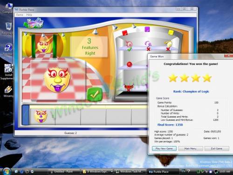Open the Help menu
Image resolution: width=233 pixels, height=175 pixels.
tap(29, 15)
